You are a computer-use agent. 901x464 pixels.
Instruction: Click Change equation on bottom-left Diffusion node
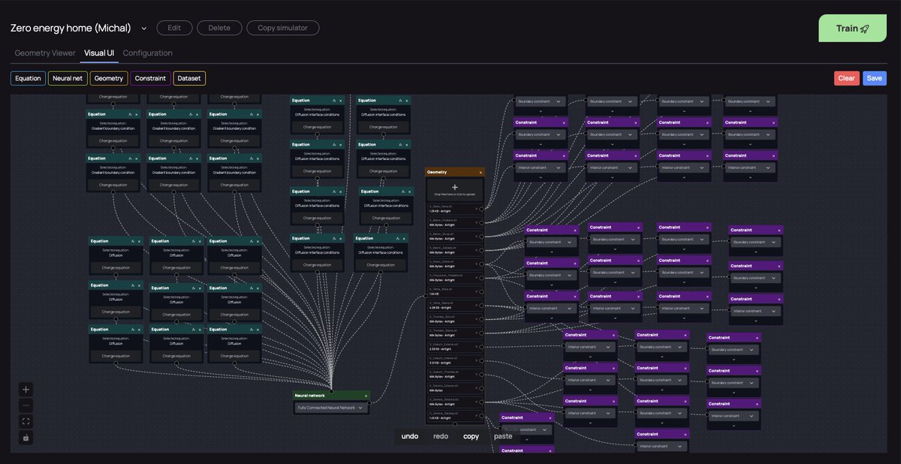click(x=116, y=356)
